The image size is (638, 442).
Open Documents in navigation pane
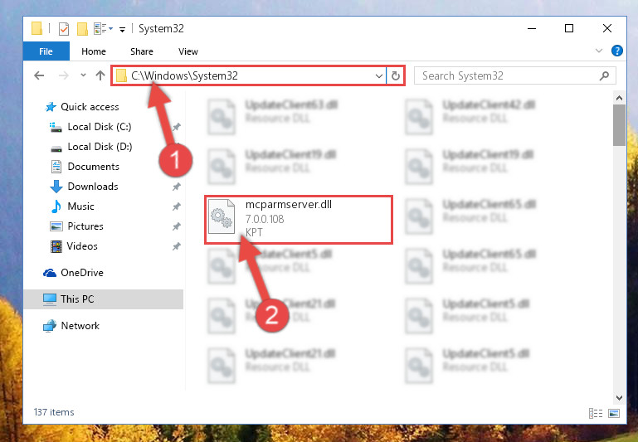pyautogui.click(x=93, y=167)
